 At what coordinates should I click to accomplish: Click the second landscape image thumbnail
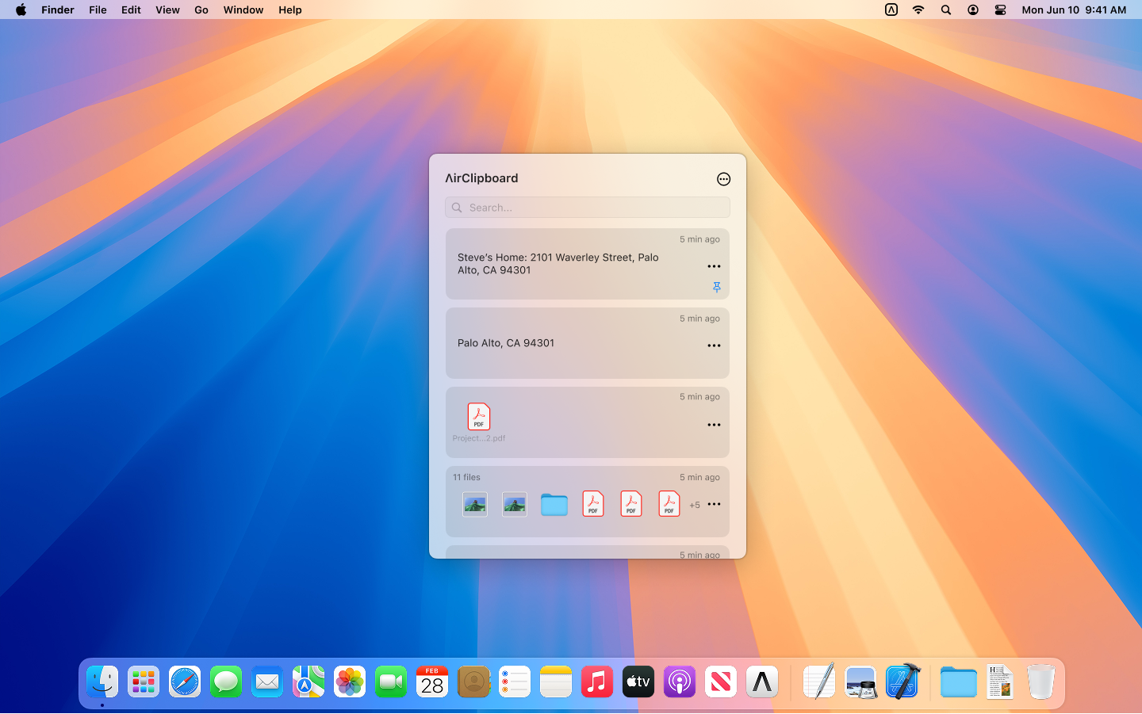point(515,504)
